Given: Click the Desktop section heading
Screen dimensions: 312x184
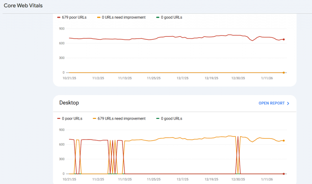Looking at the screenshot, I should click(x=69, y=103).
